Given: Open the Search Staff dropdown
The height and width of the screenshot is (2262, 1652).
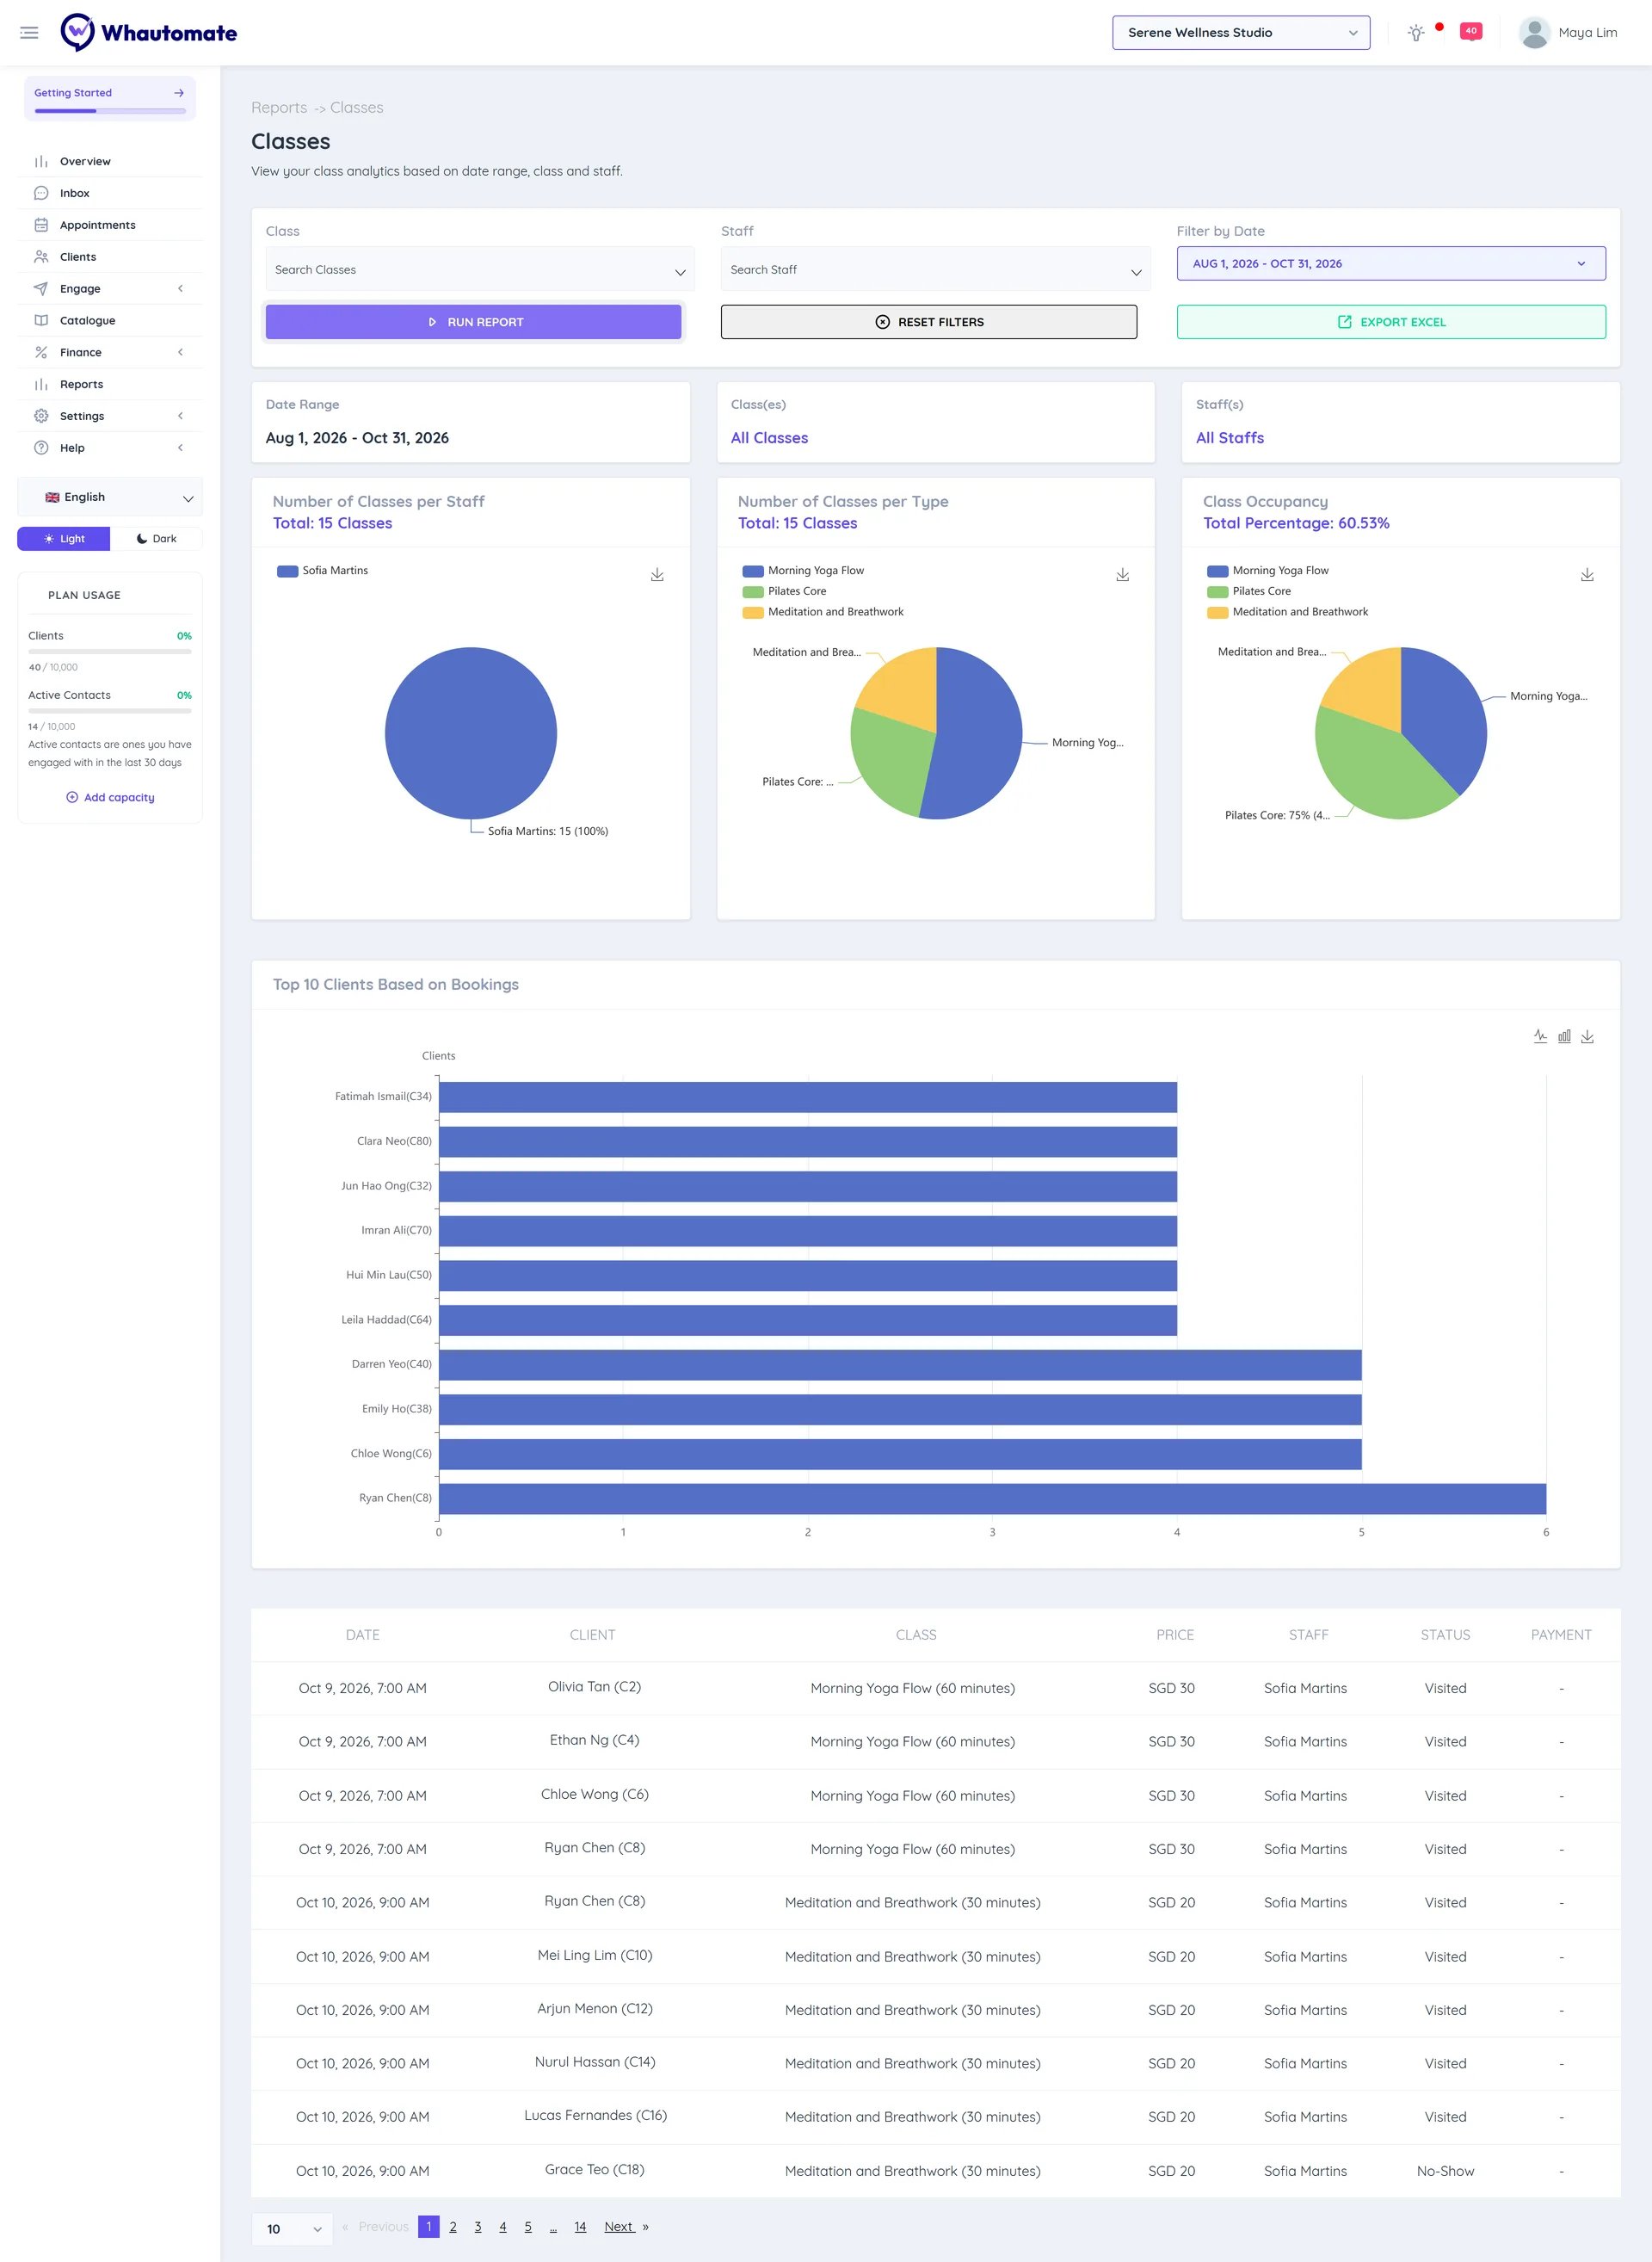Looking at the screenshot, I should coord(935,269).
